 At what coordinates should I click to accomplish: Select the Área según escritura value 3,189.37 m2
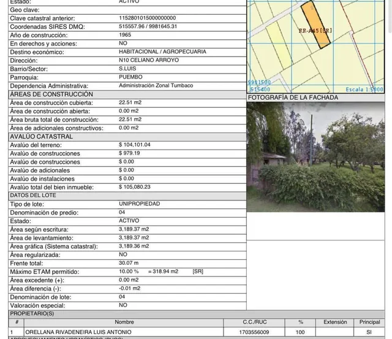pyautogui.click(x=134, y=229)
